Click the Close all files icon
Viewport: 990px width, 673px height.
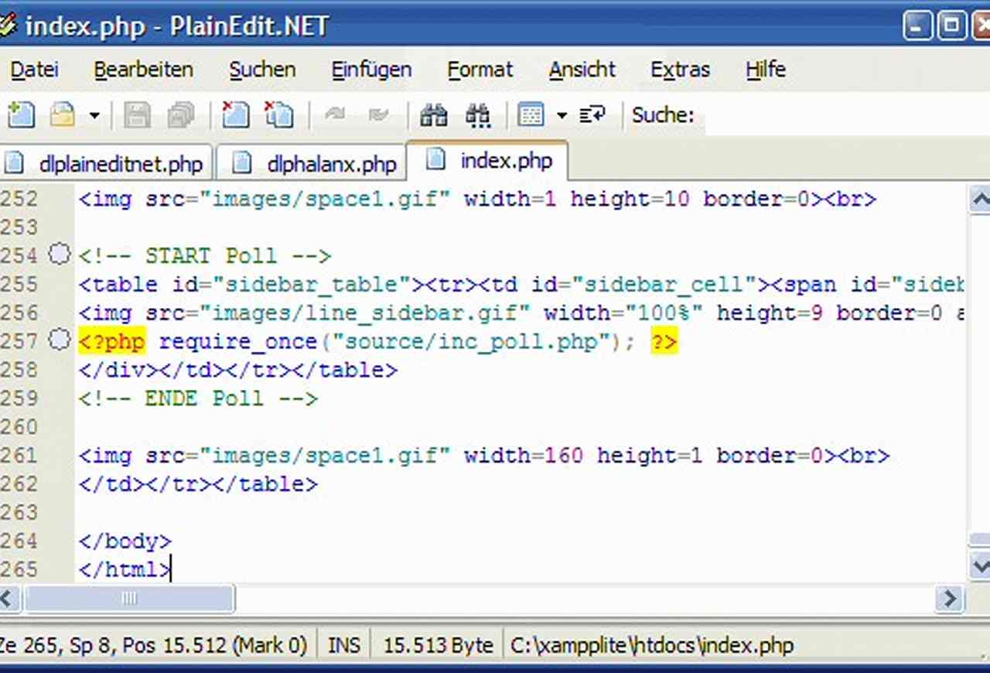coord(278,115)
